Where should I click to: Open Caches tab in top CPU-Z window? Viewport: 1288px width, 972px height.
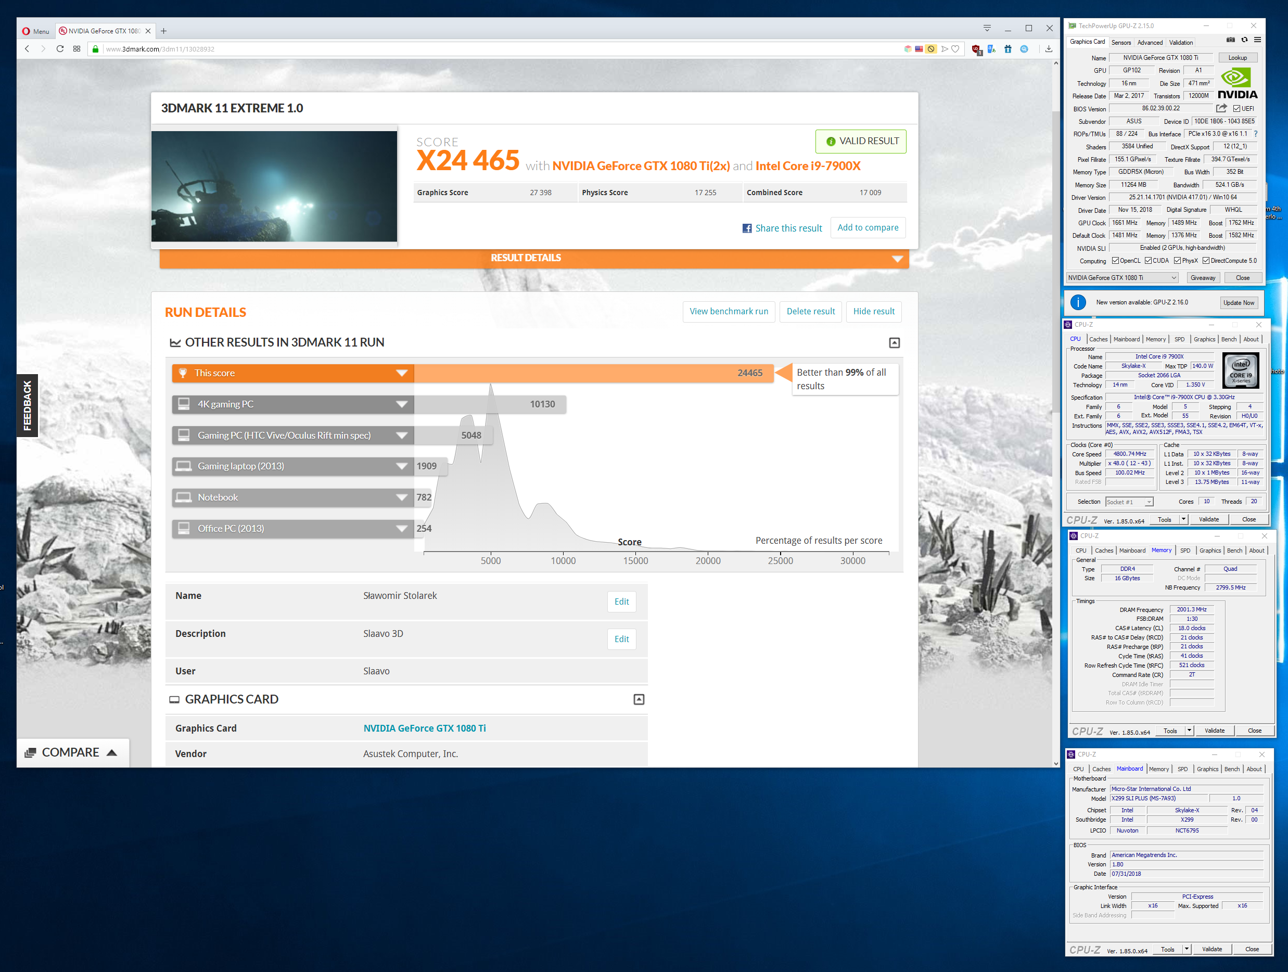(1098, 339)
